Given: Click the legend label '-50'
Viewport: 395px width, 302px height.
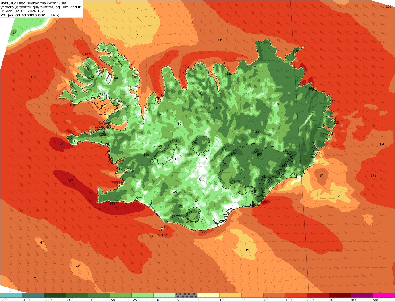Looking at the screenshot, I should coord(113,300).
